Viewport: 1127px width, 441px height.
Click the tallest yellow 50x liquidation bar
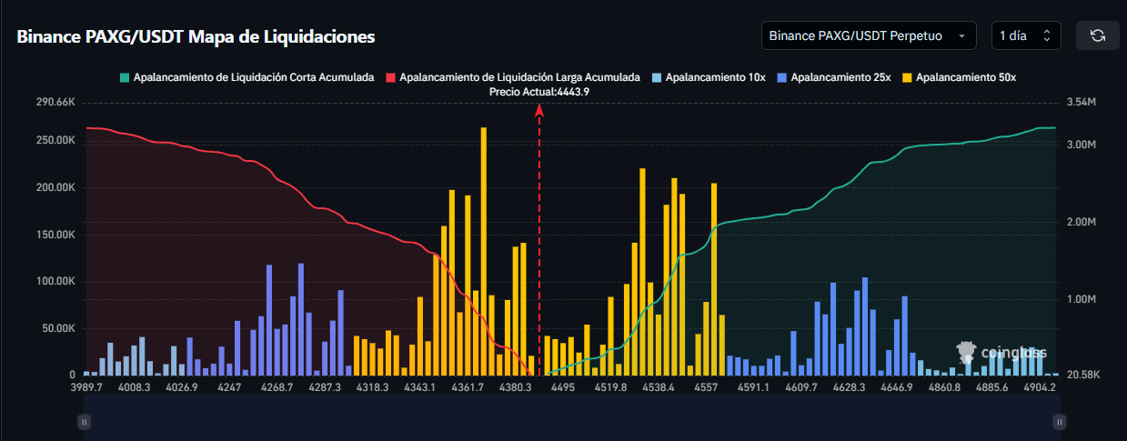(x=484, y=251)
